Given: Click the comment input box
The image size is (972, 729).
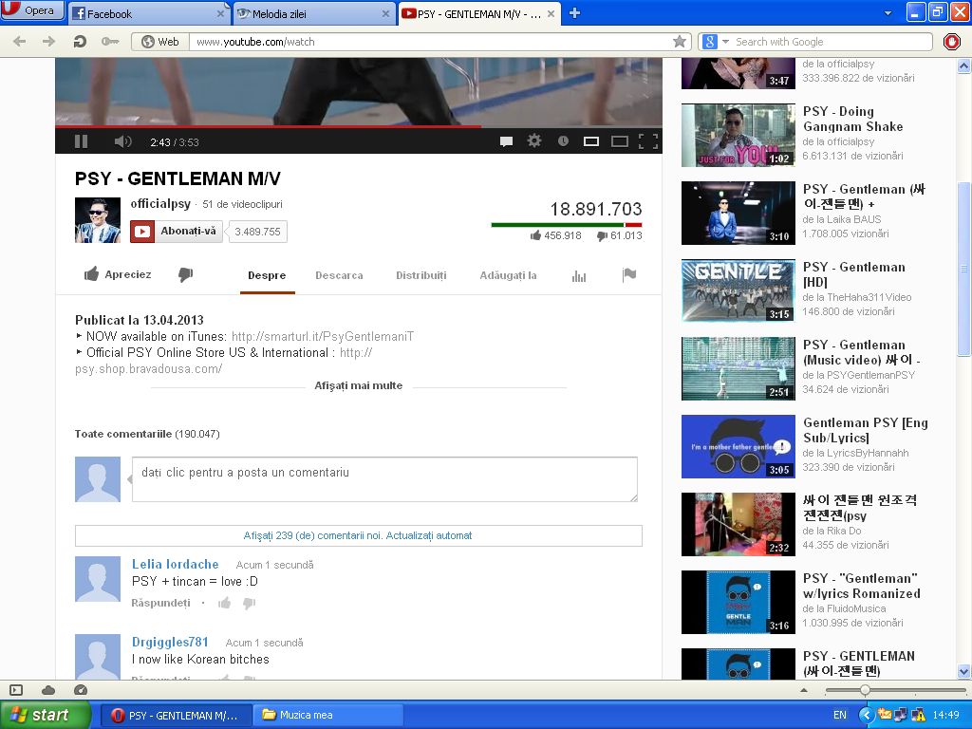Looking at the screenshot, I should (x=384, y=479).
